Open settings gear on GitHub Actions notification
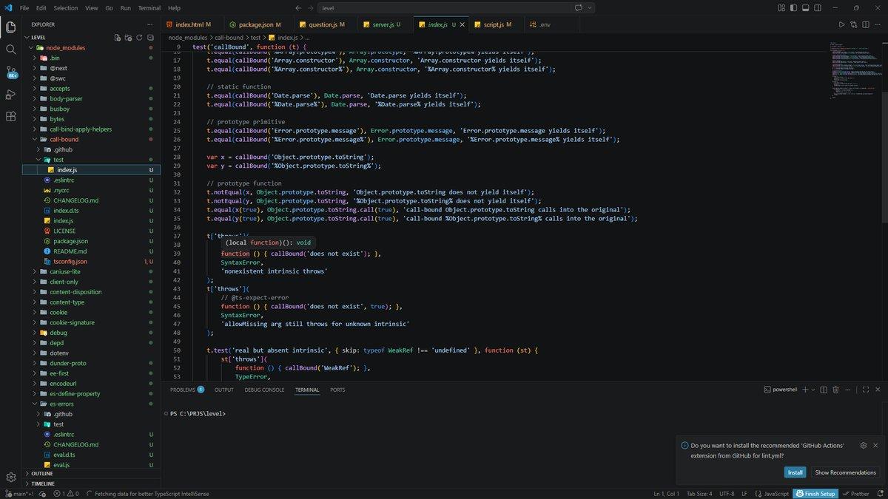 pyautogui.click(x=863, y=445)
